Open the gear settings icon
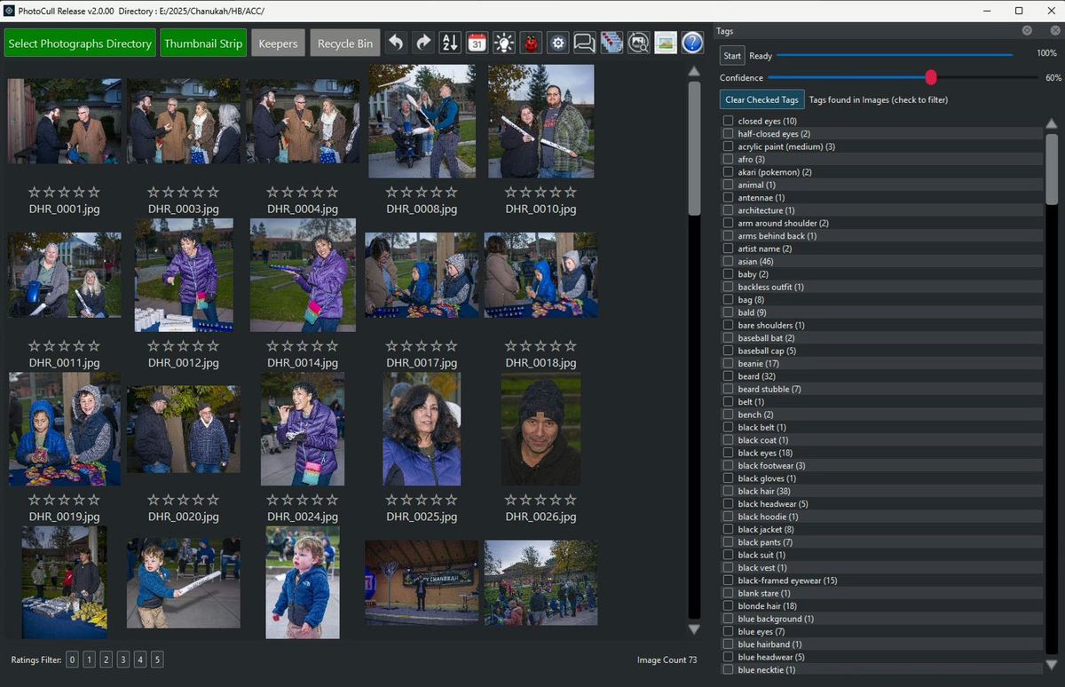Image resolution: width=1065 pixels, height=687 pixels. [x=557, y=42]
